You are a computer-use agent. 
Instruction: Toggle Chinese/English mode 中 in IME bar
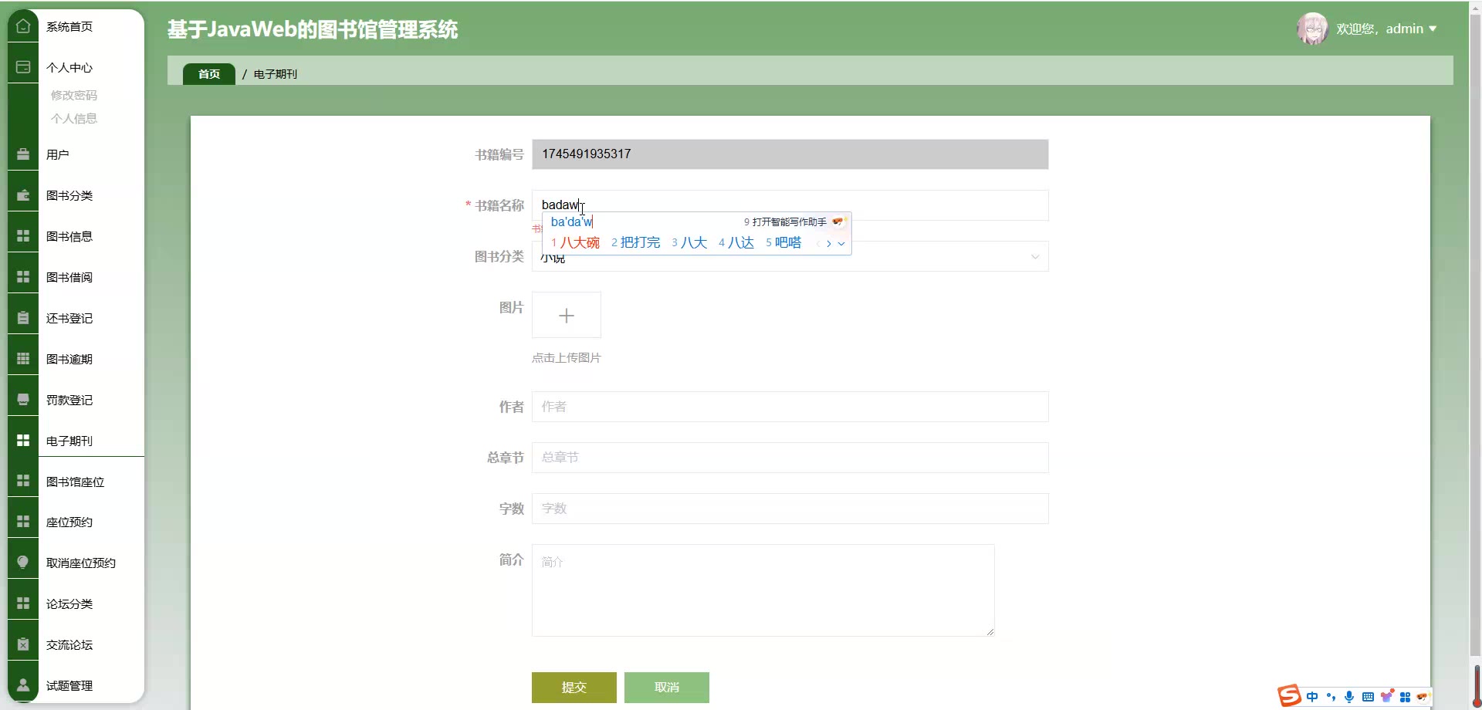coord(1312,697)
